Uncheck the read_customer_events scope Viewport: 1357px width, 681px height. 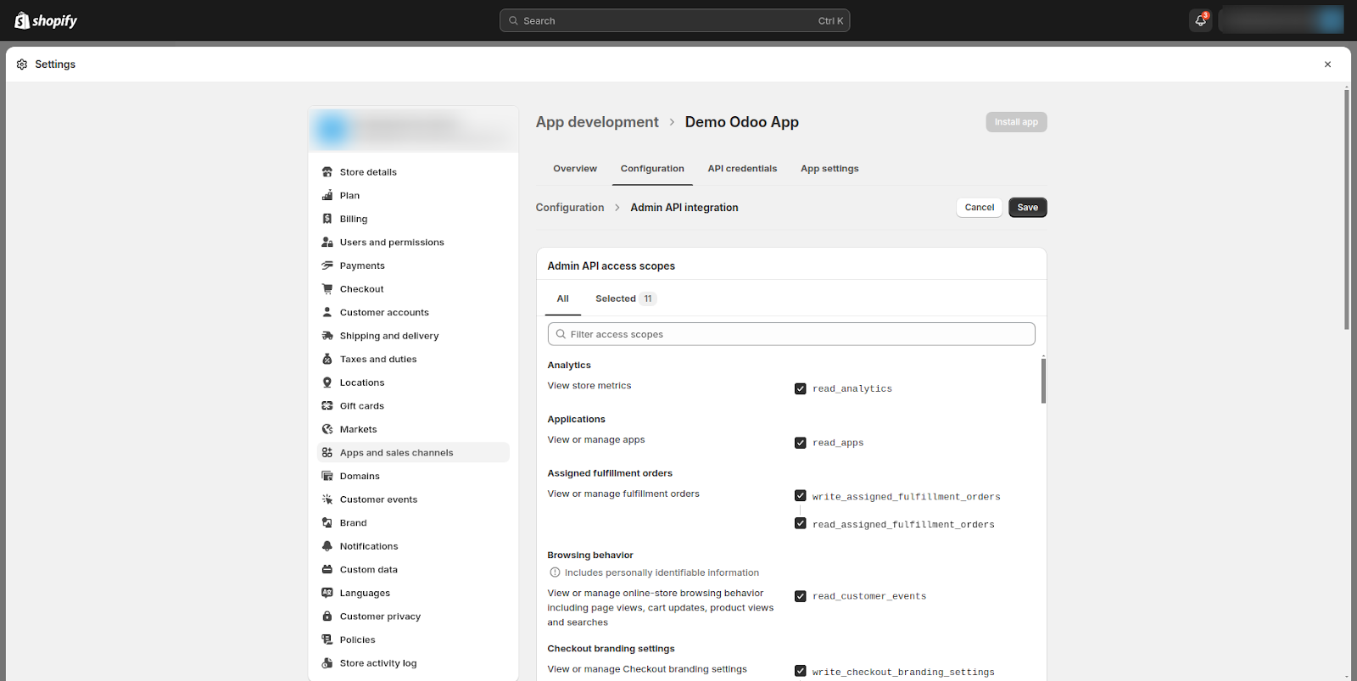click(800, 596)
